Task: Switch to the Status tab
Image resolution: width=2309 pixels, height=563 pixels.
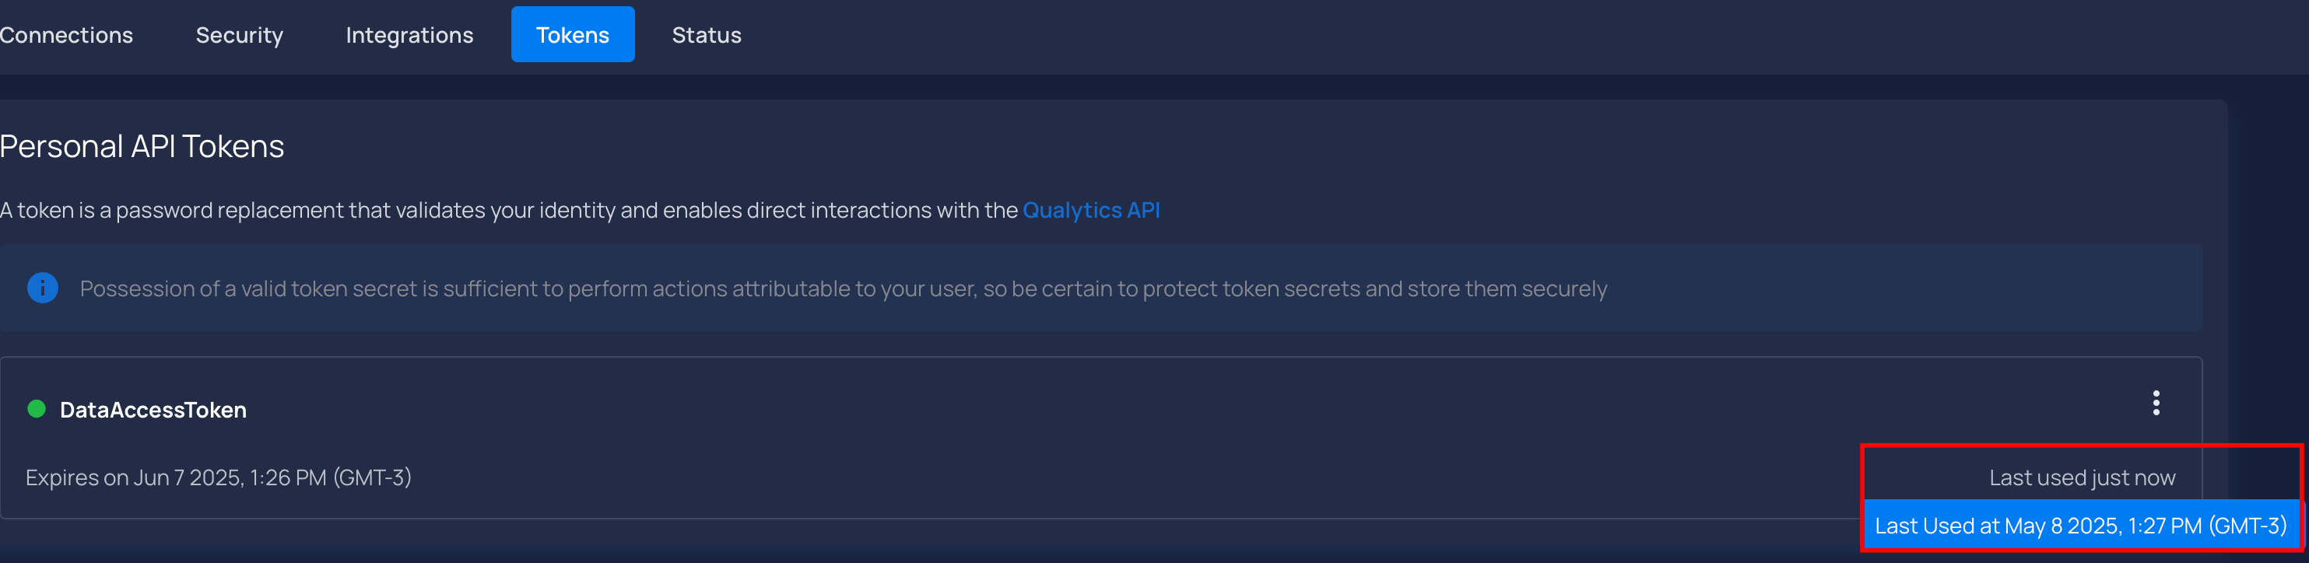Action: tap(707, 35)
